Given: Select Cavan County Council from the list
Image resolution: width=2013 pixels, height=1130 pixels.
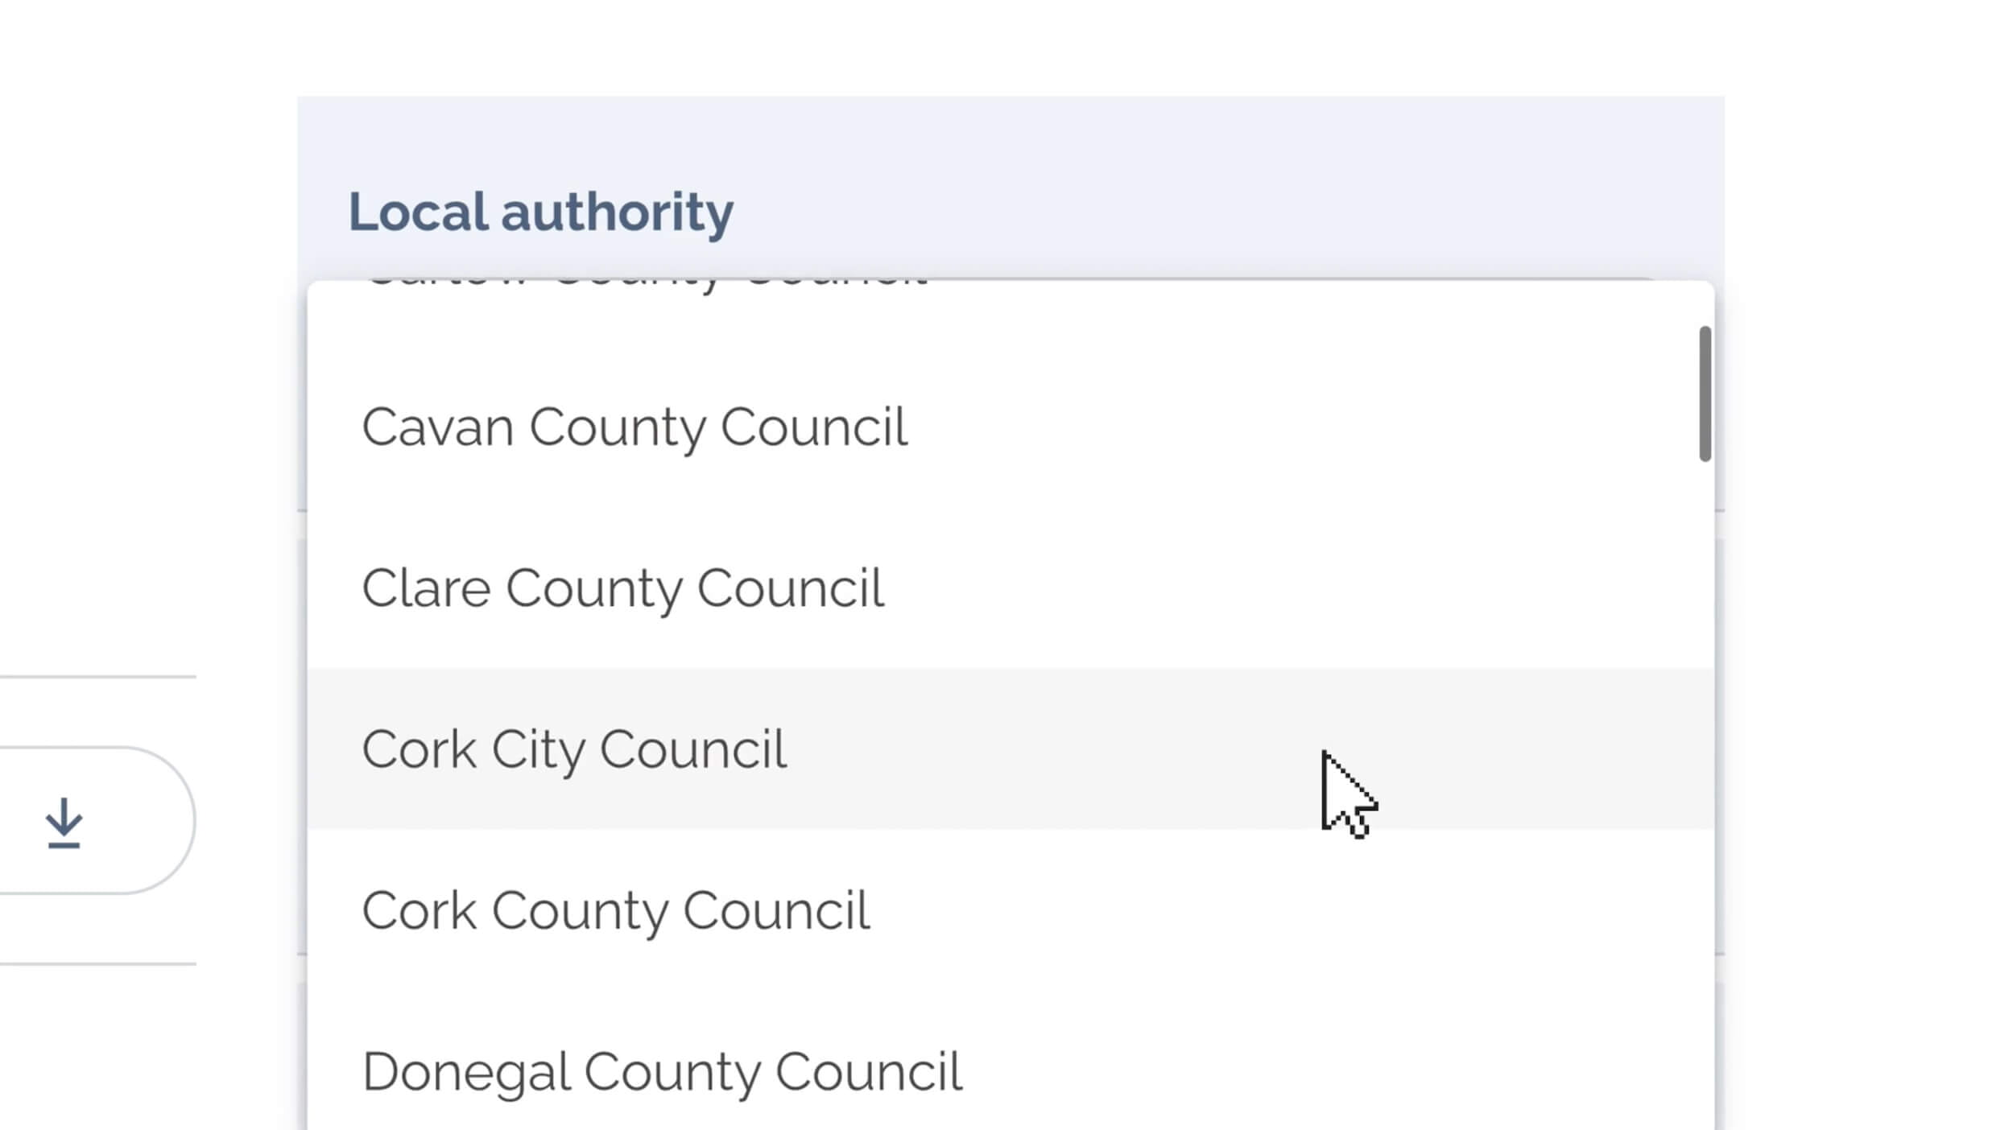Looking at the screenshot, I should tap(634, 427).
